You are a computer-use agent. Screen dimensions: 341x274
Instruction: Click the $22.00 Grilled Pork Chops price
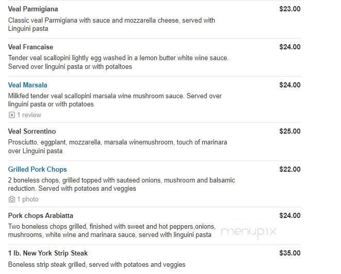pyautogui.click(x=289, y=170)
